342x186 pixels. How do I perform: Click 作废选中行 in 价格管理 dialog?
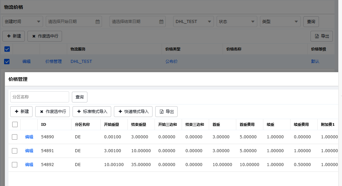pyautogui.click(x=53, y=112)
